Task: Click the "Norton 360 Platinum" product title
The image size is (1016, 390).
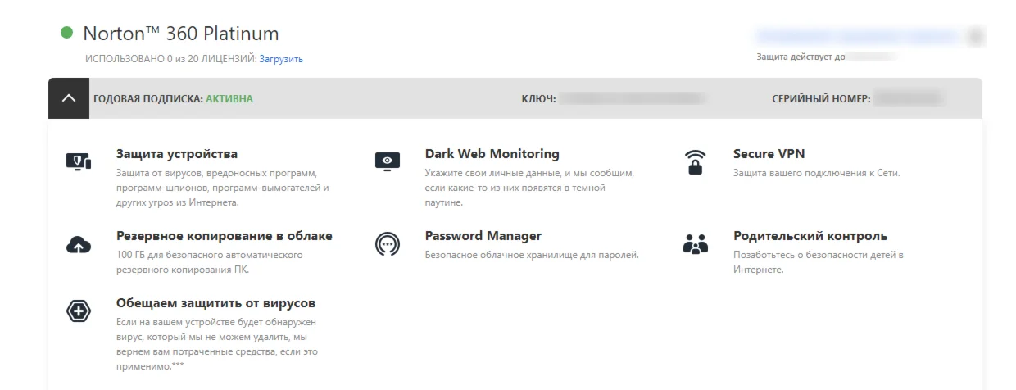Action: click(x=181, y=34)
